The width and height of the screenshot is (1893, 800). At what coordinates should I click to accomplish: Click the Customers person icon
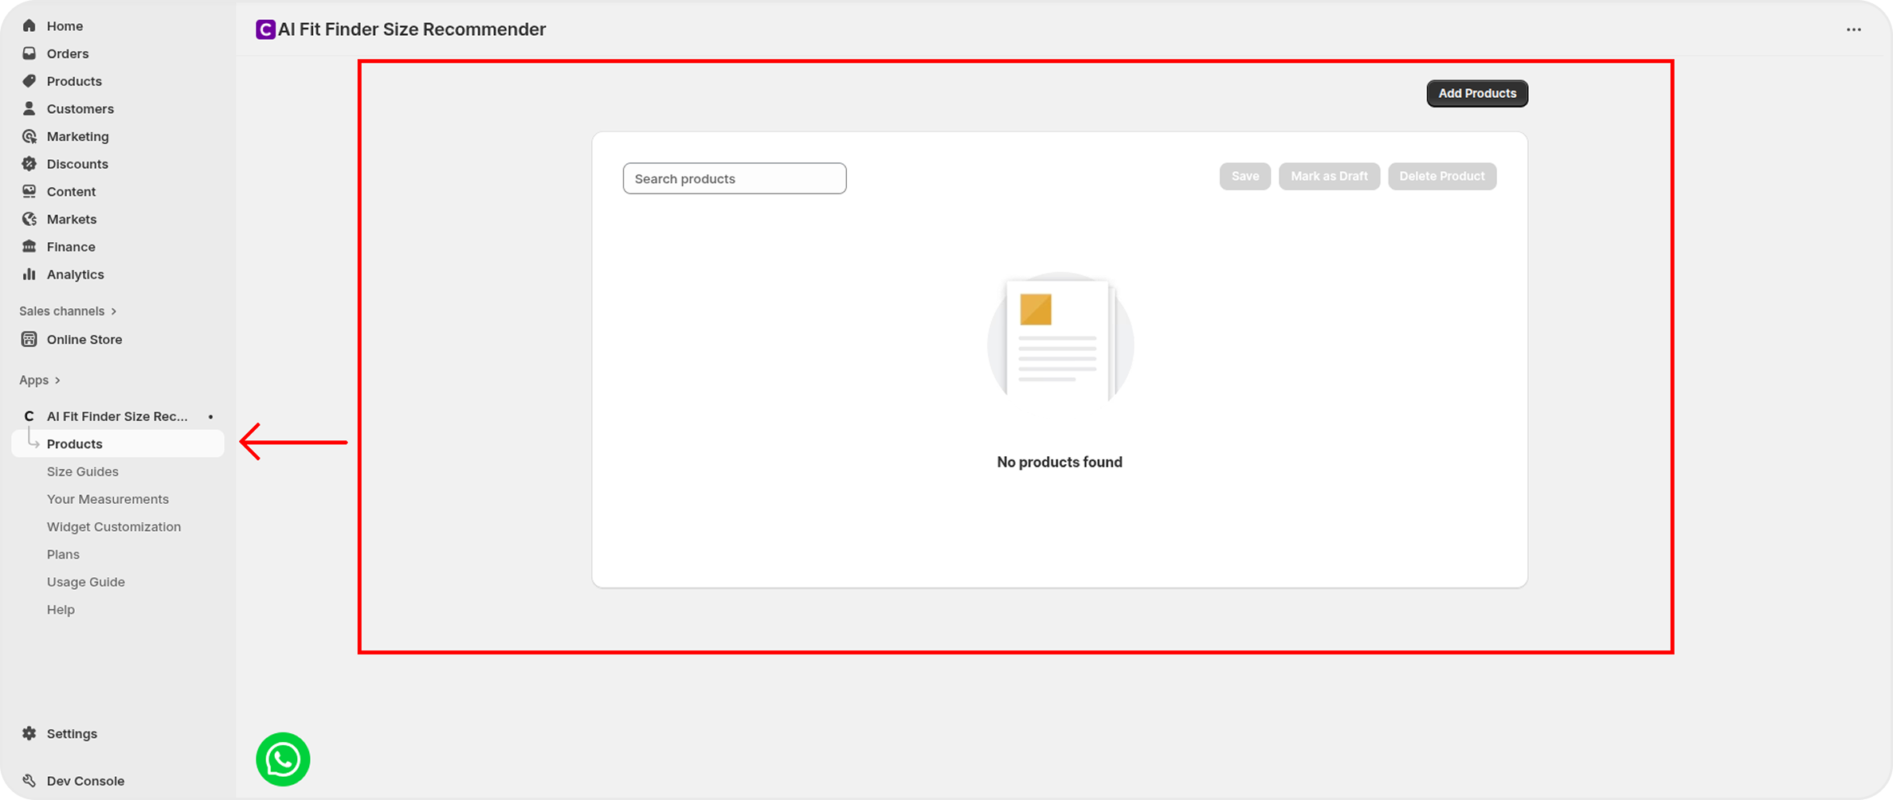pos(29,108)
